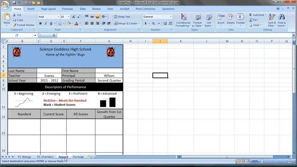Open the Name Box dropdown arrow
The height and width of the screenshot is (167, 297).
pos(35,35)
